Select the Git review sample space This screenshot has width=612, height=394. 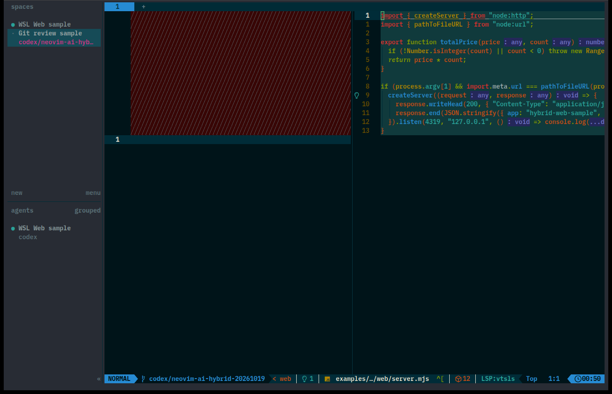tap(50, 33)
